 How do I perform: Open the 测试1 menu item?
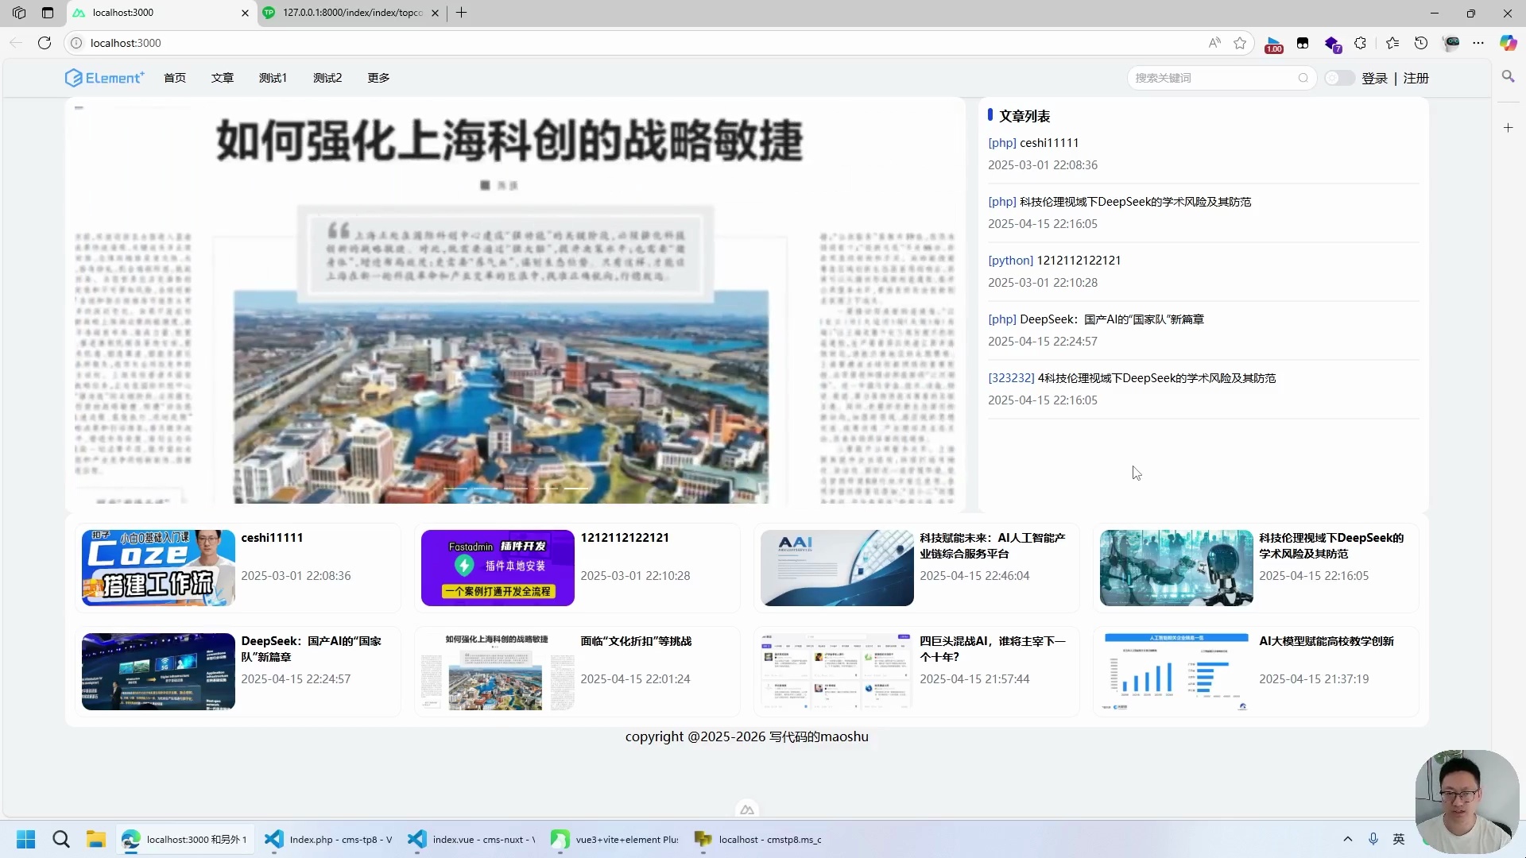[273, 78]
